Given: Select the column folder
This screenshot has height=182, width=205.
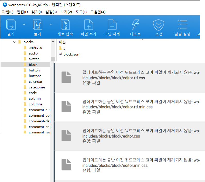Looking at the screenshot, I should tap(35, 98).
